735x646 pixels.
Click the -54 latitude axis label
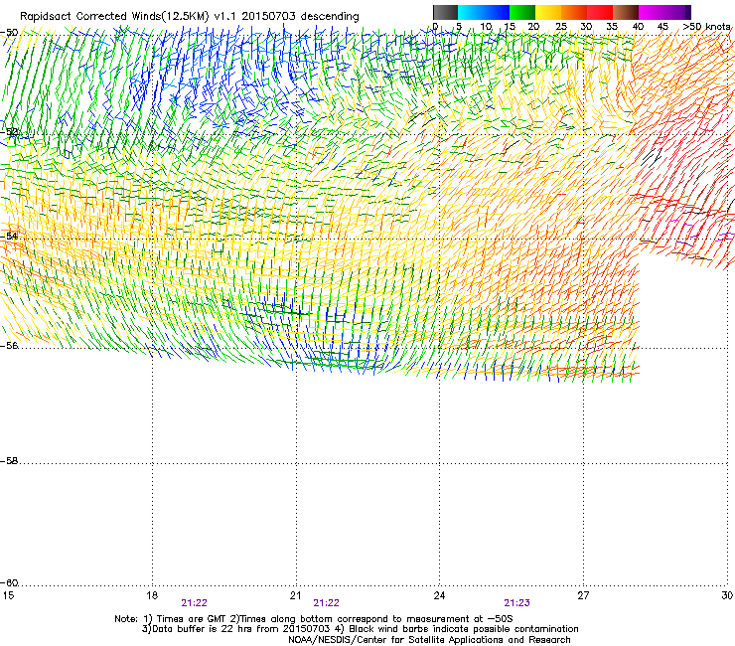tap(9, 236)
